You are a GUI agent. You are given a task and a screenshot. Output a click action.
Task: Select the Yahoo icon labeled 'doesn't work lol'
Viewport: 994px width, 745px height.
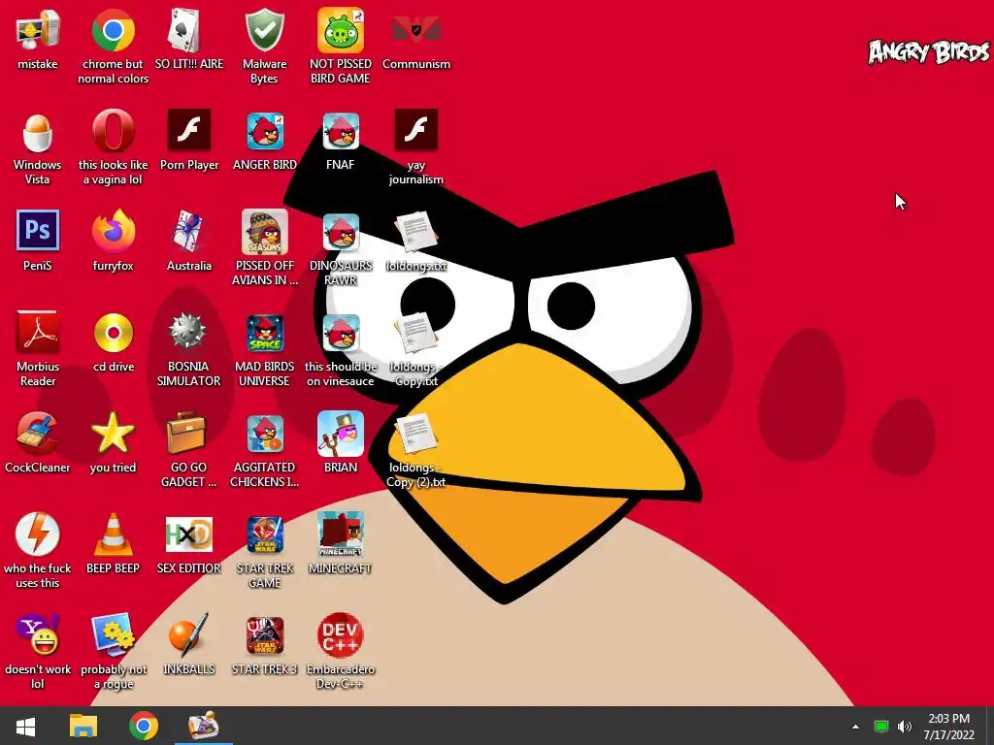[38, 634]
